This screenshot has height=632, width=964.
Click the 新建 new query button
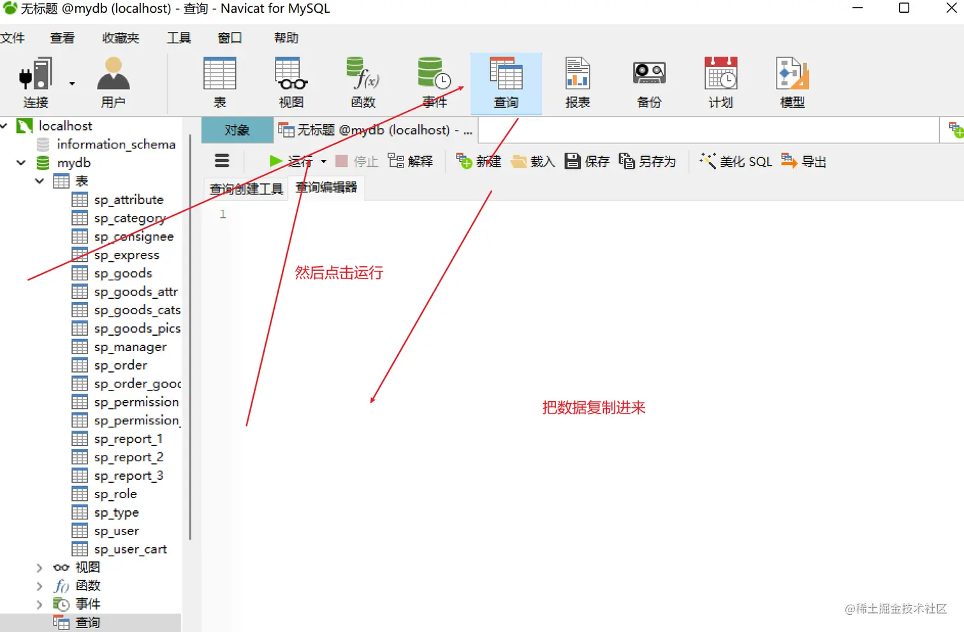pyautogui.click(x=479, y=161)
